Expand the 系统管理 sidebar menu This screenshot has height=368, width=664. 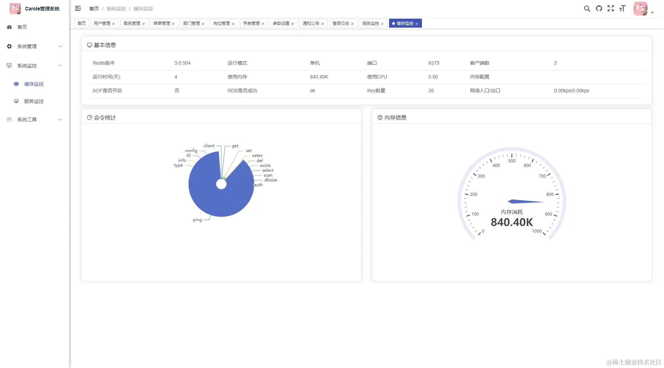(35, 46)
